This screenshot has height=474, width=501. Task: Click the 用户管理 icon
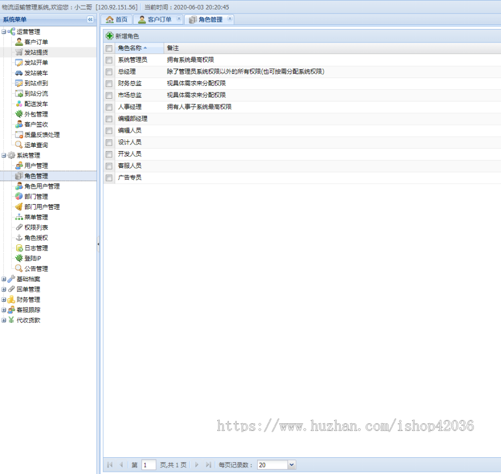(19, 166)
